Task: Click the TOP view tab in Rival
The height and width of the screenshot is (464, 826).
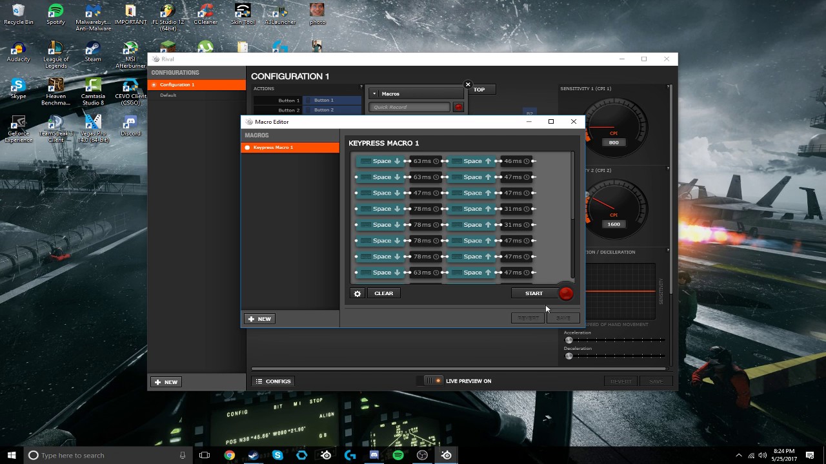Action: point(479,90)
